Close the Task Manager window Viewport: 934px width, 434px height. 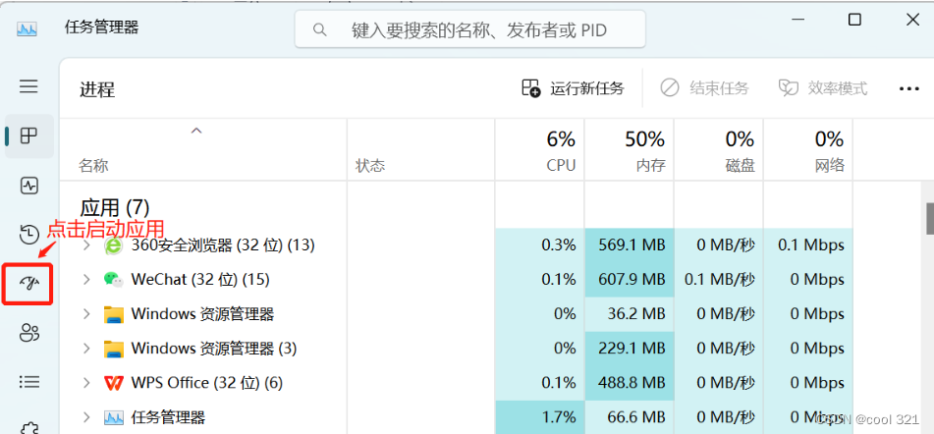pyautogui.click(x=912, y=19)
